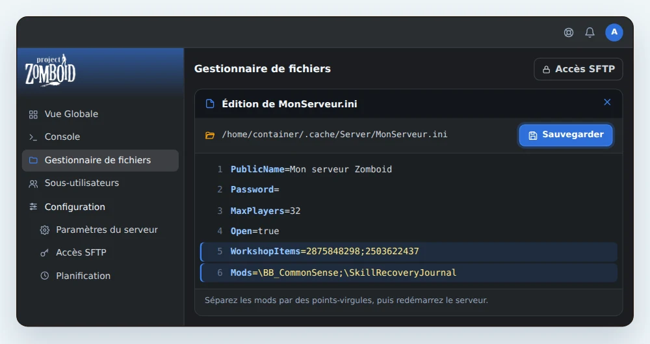This screenshot has height=344, width=650.
Task: Click the Accès SFTP button at top right
Action: [x=578, y=70]
